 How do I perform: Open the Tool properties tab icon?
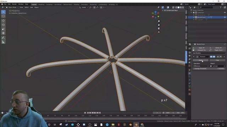coord(189,49)
